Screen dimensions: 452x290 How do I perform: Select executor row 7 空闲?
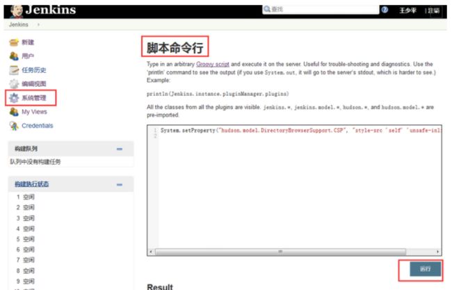(25, 260)
